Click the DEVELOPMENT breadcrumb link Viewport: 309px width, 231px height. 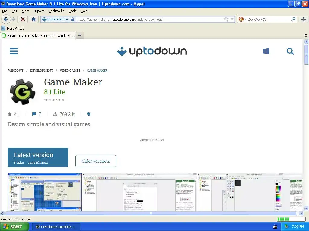point(42,70)
